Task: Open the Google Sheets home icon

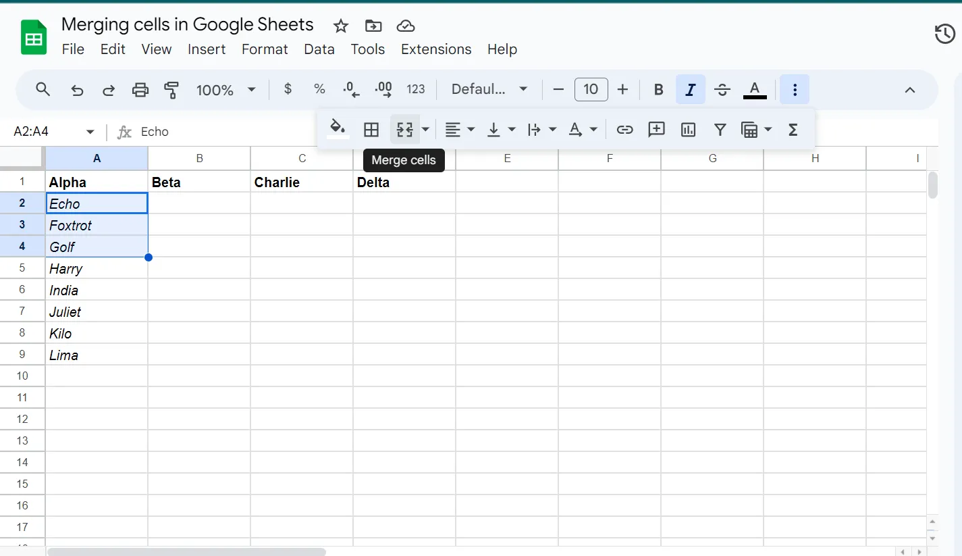Action: tap(34, 37)
